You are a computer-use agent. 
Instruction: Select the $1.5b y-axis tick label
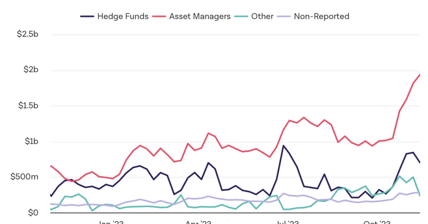28,106
